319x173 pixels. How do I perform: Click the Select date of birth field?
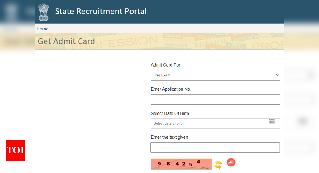point(215,123)
